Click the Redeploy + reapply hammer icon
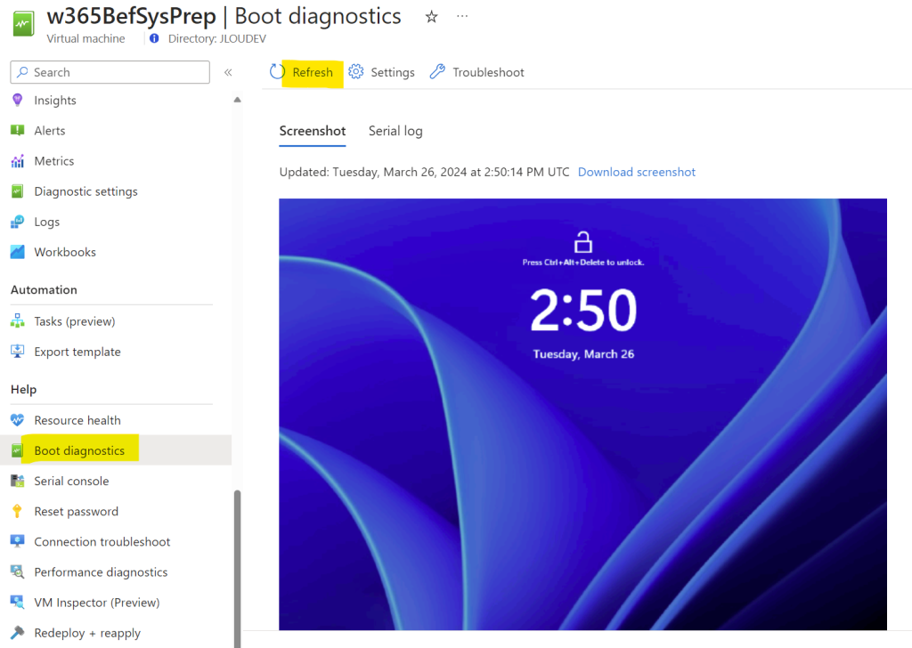912x648 pixels. pyautogui.click(x=18, y=632)
